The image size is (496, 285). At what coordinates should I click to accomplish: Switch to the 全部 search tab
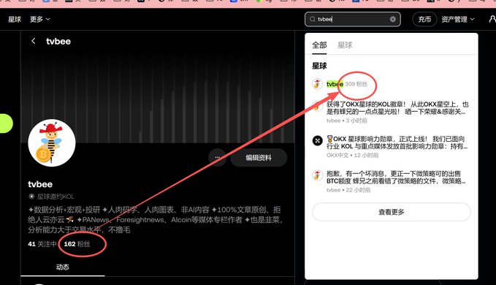coord(319,45)
